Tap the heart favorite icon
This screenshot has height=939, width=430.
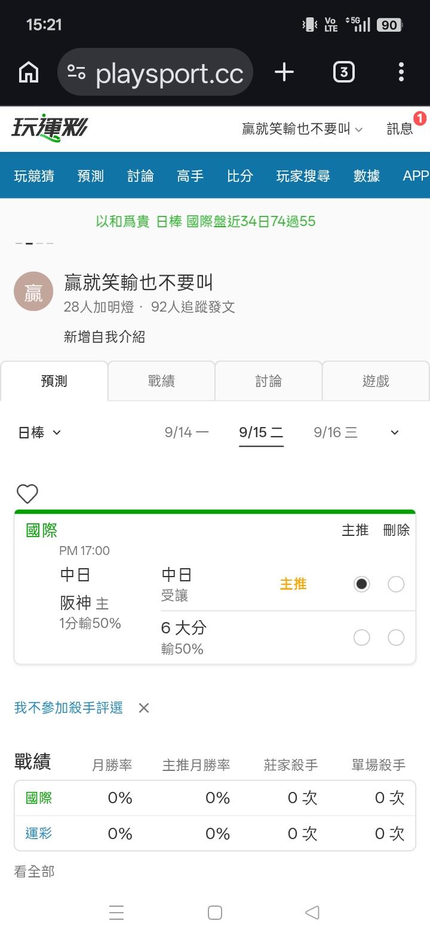click(27, 494)
